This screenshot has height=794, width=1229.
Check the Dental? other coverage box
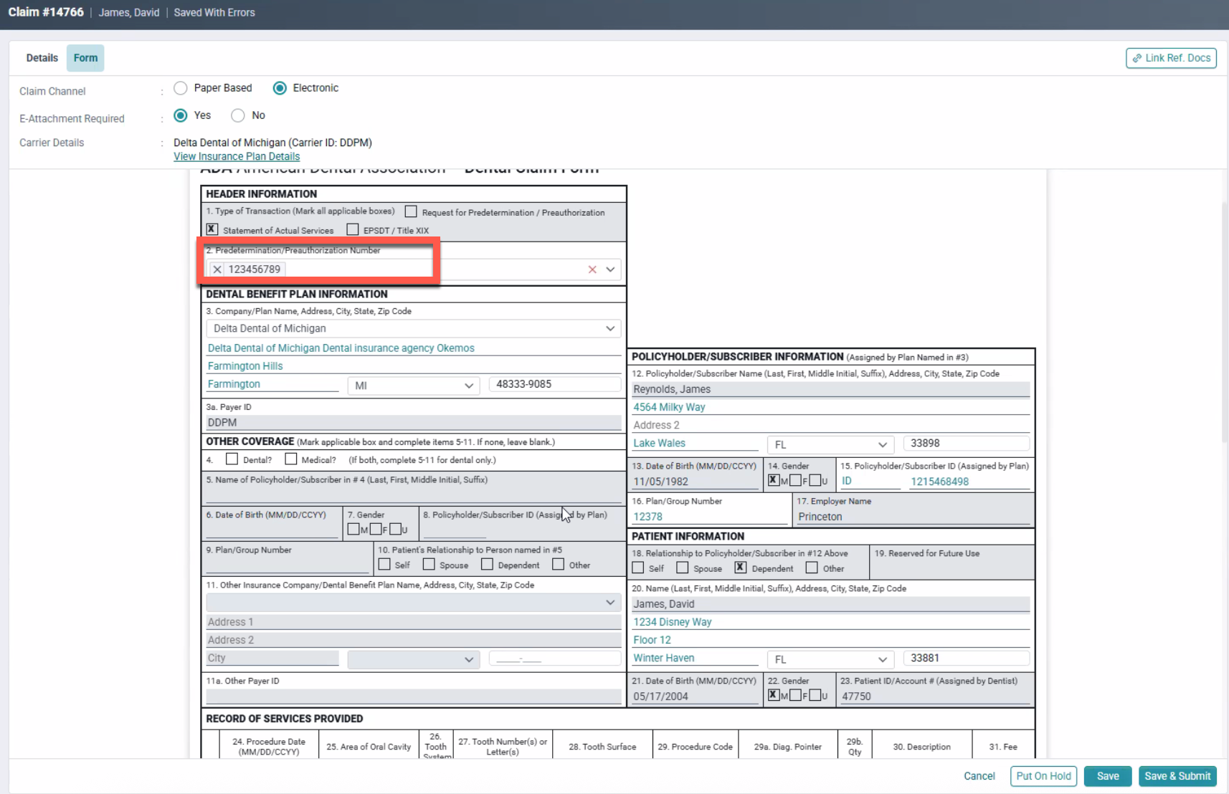coord(232,459)
